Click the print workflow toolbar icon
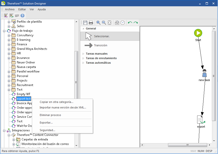Image resolution: width=218 pixels, height=154 pixels. [91, 23]
